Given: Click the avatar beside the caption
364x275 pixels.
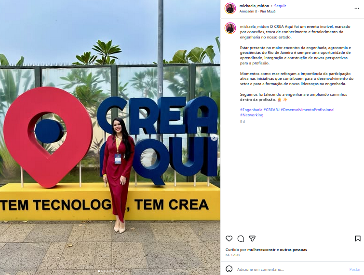Looking at the screenshot, I should click(x=230, y=28).
